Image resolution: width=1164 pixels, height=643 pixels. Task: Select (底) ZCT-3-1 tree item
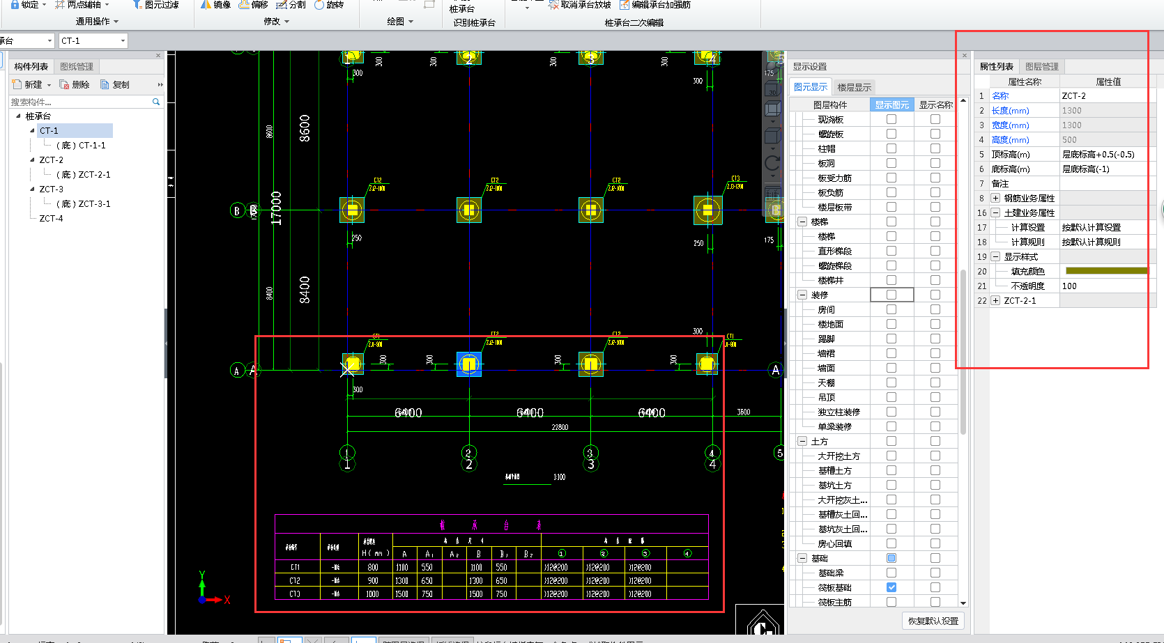(x=83, y=203)
